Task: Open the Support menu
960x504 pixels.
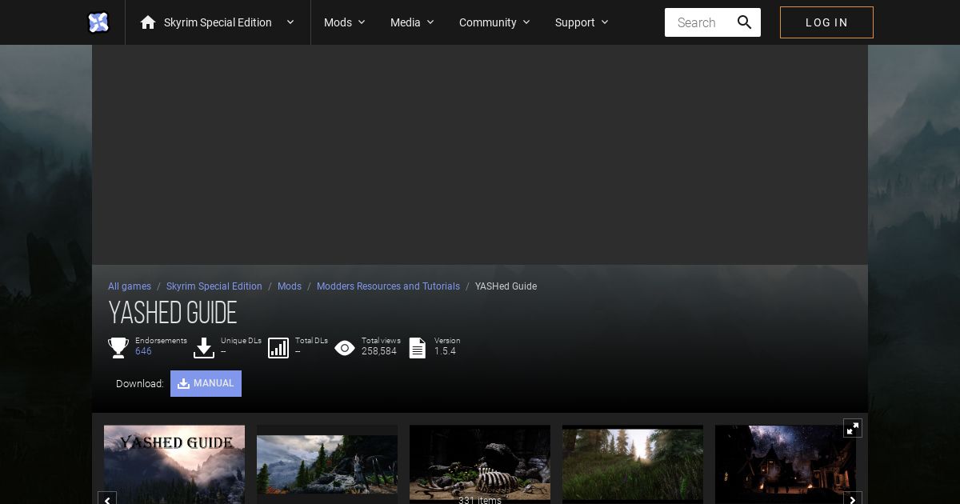Action: pyautogui.click(x=582, y=22)
